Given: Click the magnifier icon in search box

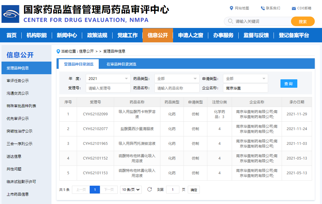Looking at the screenshot, I should 231,21.
